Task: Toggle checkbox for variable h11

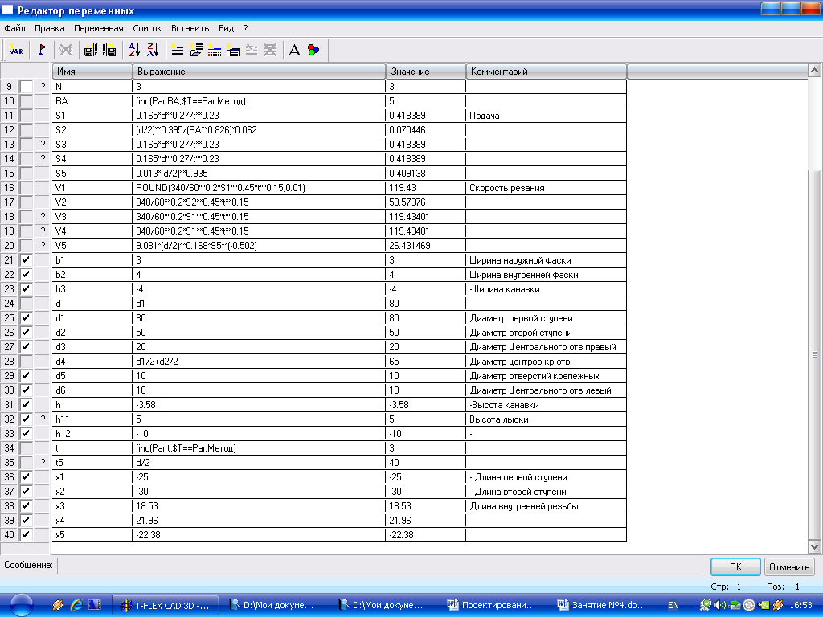Action: 26,419
